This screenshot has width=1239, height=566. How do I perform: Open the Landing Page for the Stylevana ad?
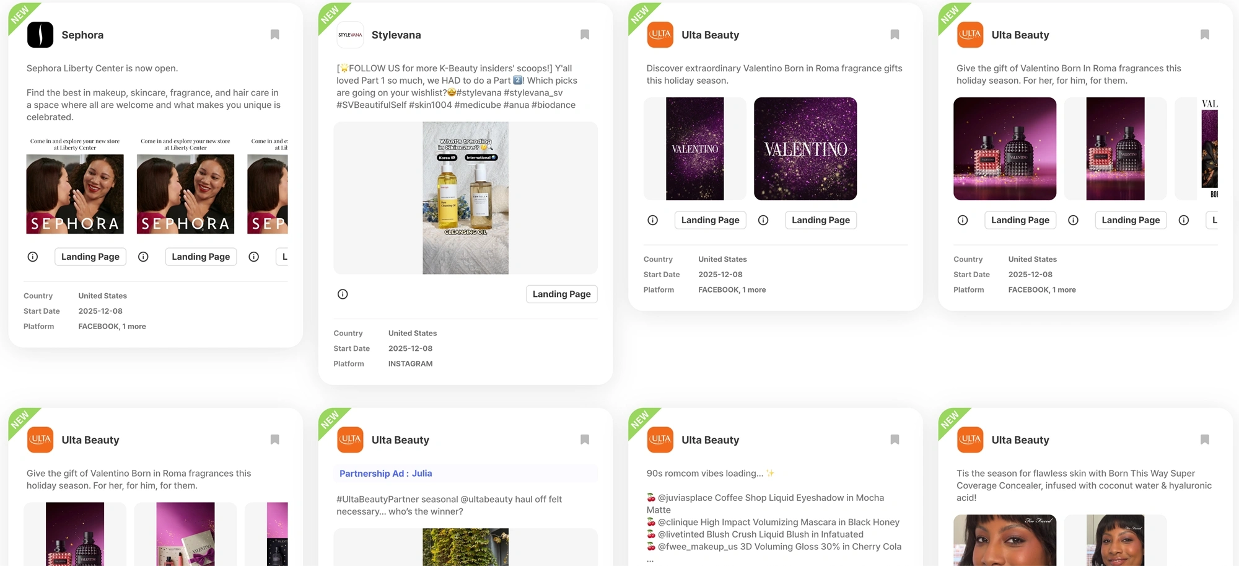561,294
